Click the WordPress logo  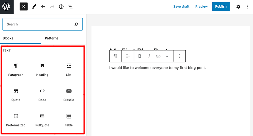click(7, 7)
